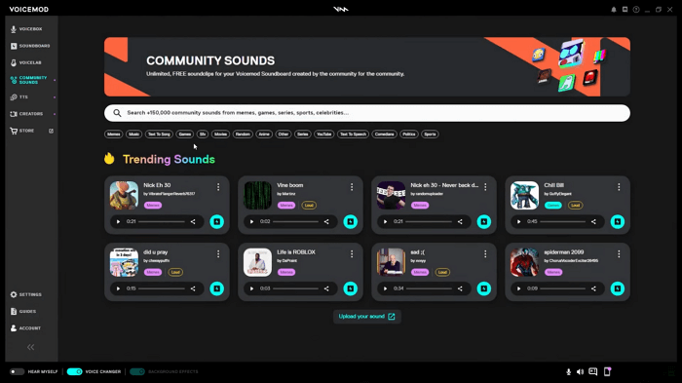Filter by the Random category chip
Image resolution: width=682 pixels, height=383 pixels.
pos(243,134)
